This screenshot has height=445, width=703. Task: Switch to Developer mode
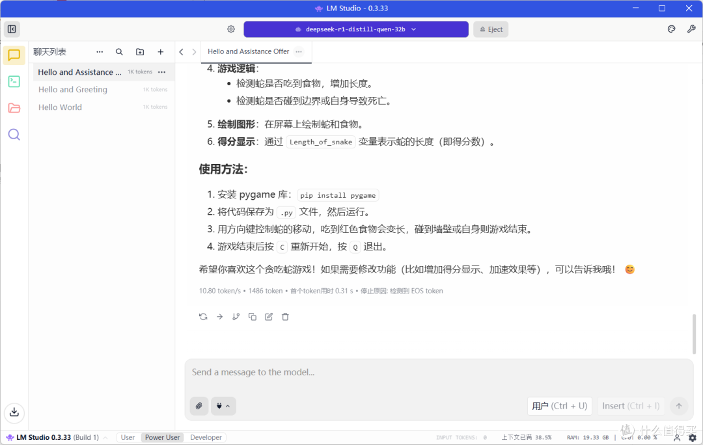(x=206, y=437)
